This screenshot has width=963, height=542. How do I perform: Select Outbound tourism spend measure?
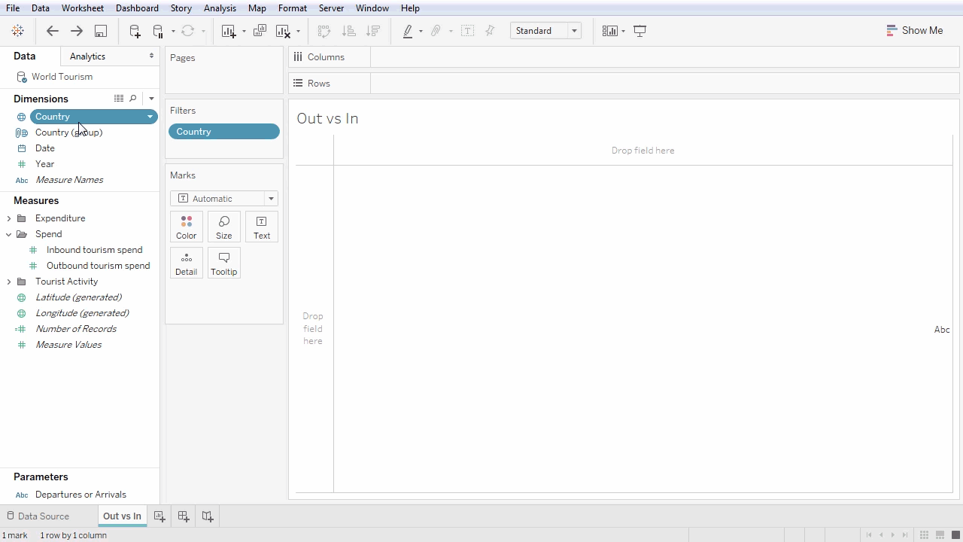click(98, 266)
